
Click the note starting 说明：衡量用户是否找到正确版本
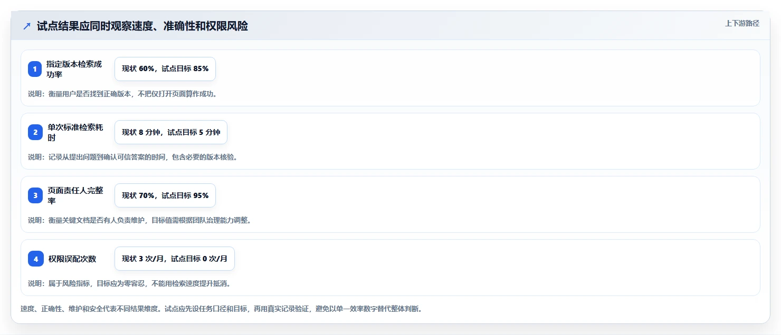[x=122, y=94]
